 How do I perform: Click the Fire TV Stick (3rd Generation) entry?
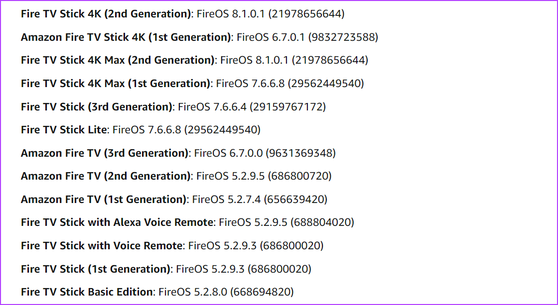pyautogui.click(x=97, y=106)
